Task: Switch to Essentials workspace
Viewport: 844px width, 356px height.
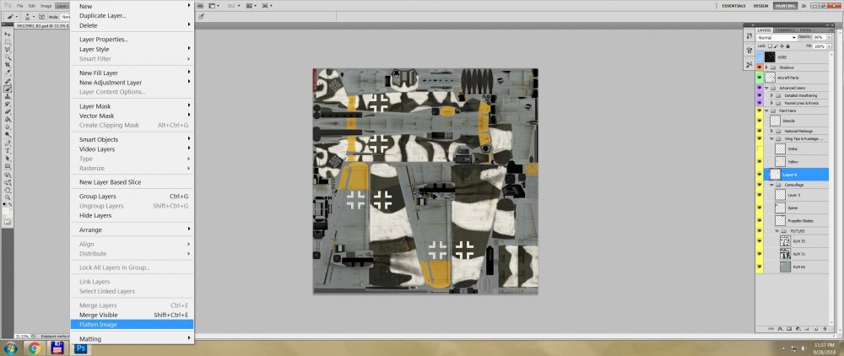Action: click(733, 6)
